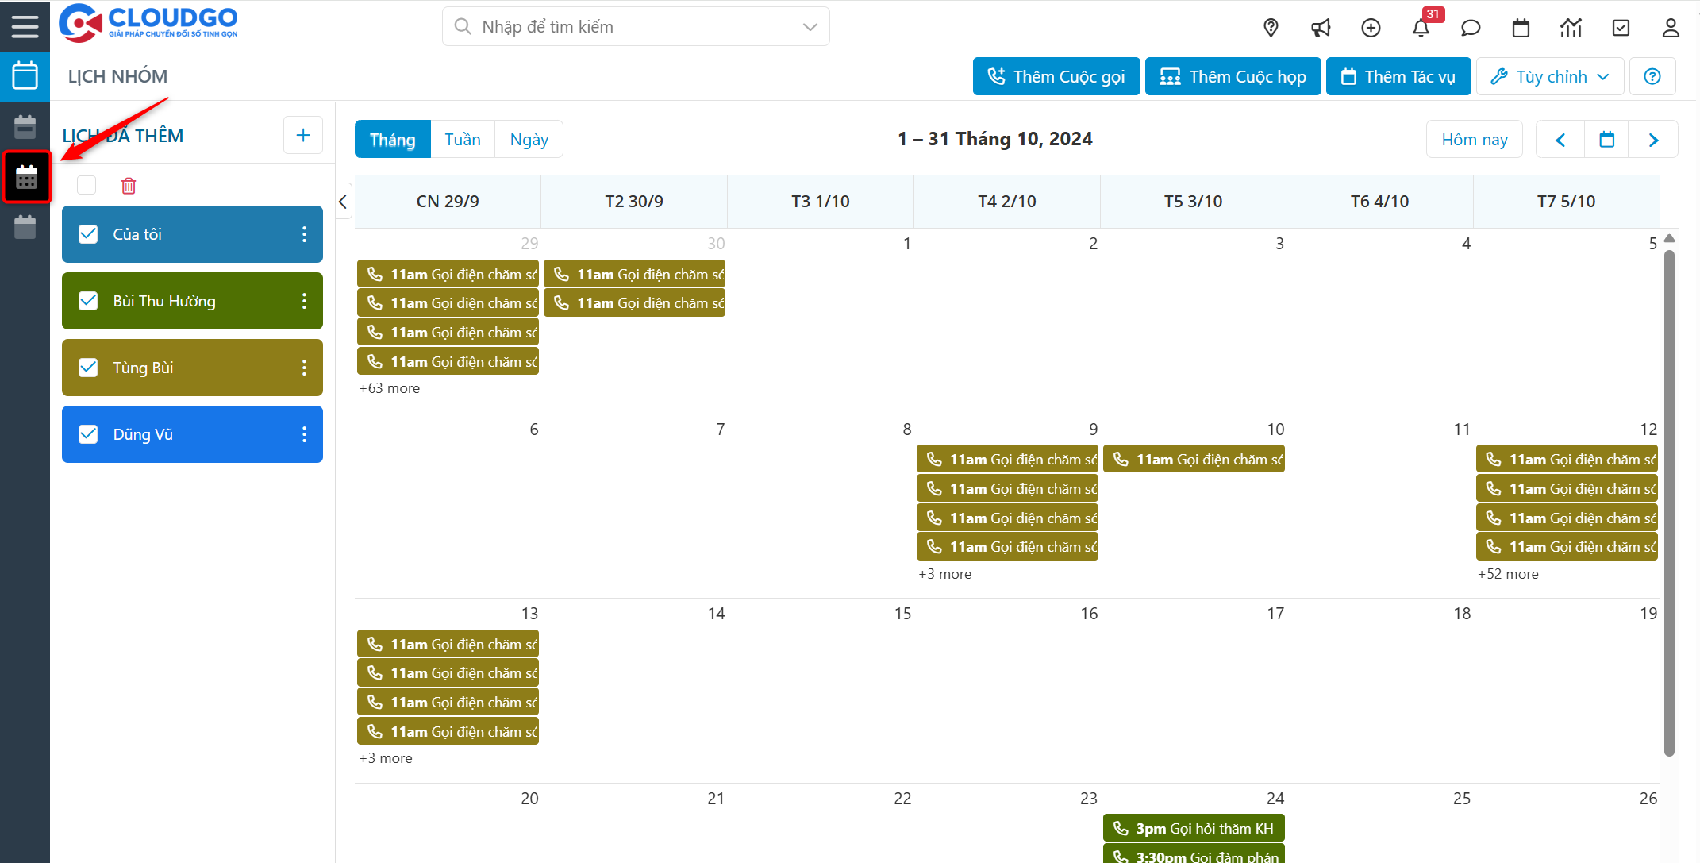1700x863 pixels.
Task: Open the search box dropdown arrow
Action: (x=810, y=27)
